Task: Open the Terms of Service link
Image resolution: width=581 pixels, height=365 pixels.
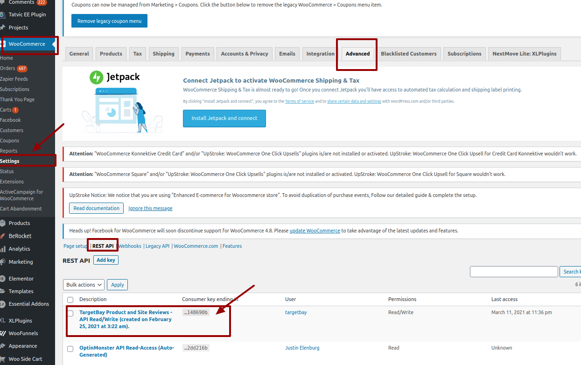Action: 300,101
